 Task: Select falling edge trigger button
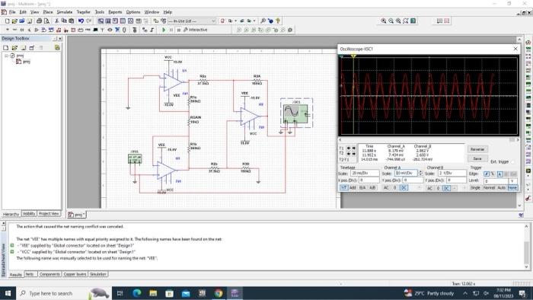tap(493, 174)
